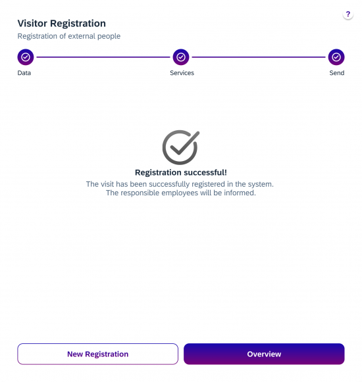
Task: Click the text line about visit registered in system
Action: (180, 184)
